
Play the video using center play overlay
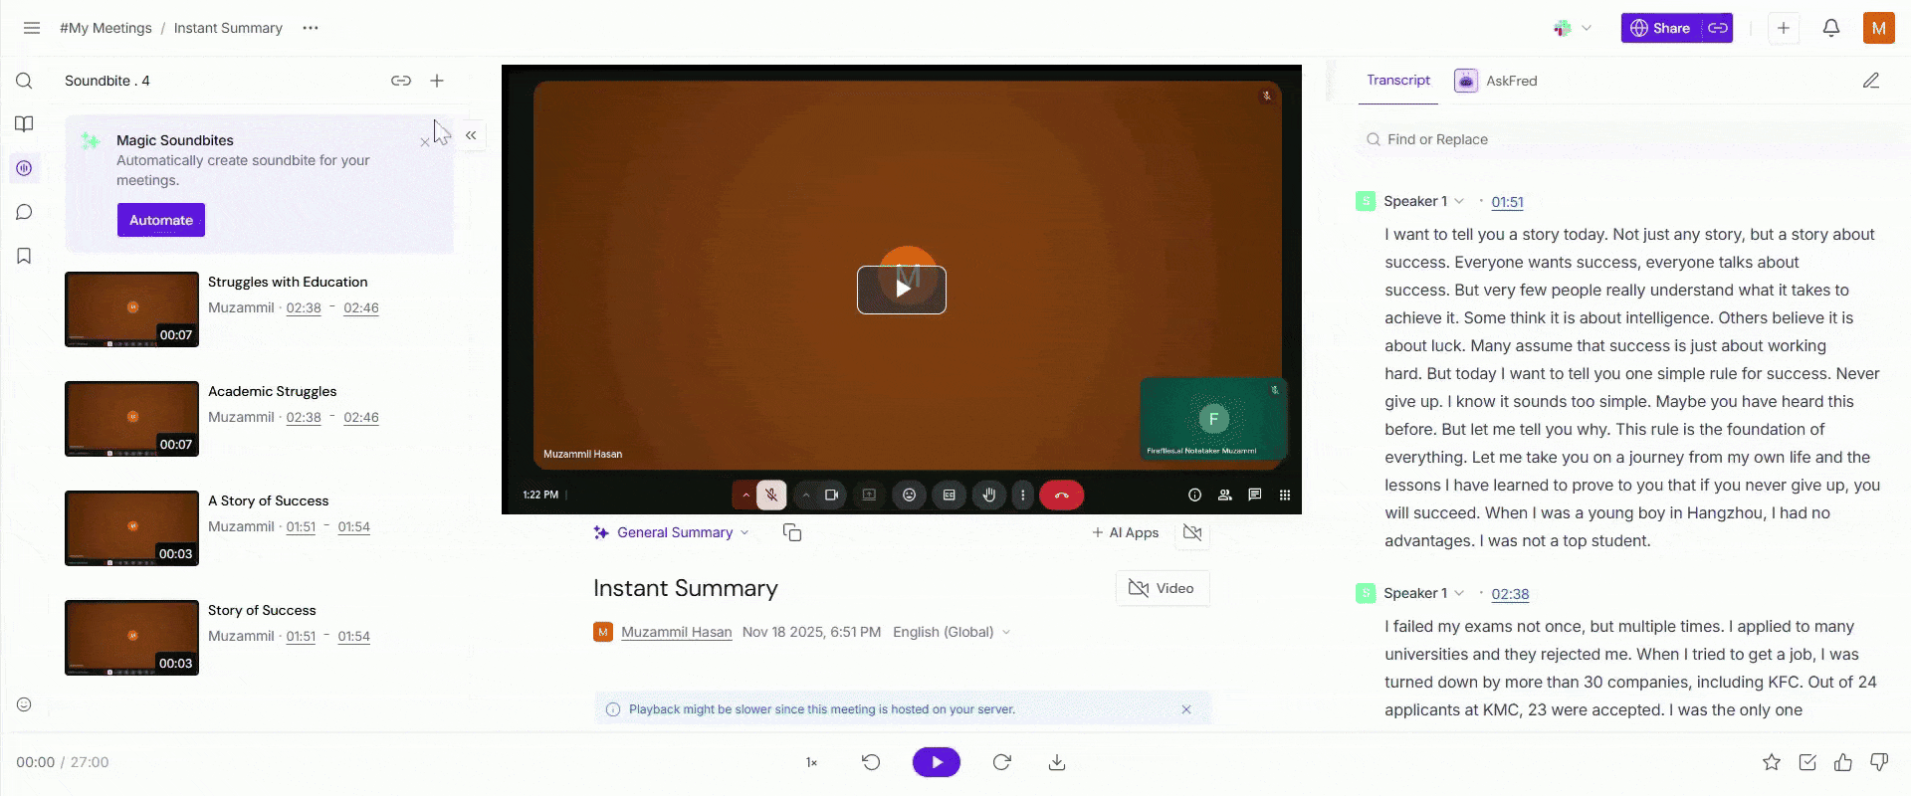point(902,290)
